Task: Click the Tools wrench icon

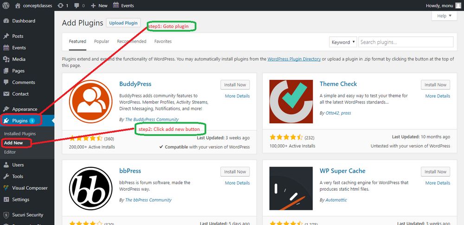Action: tap(6, 176)
